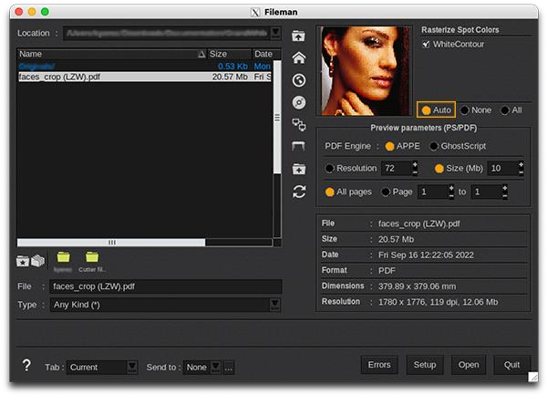Click the question mark help icon
Viewport: 547px width, 395px height.
[x=26, y=366]
